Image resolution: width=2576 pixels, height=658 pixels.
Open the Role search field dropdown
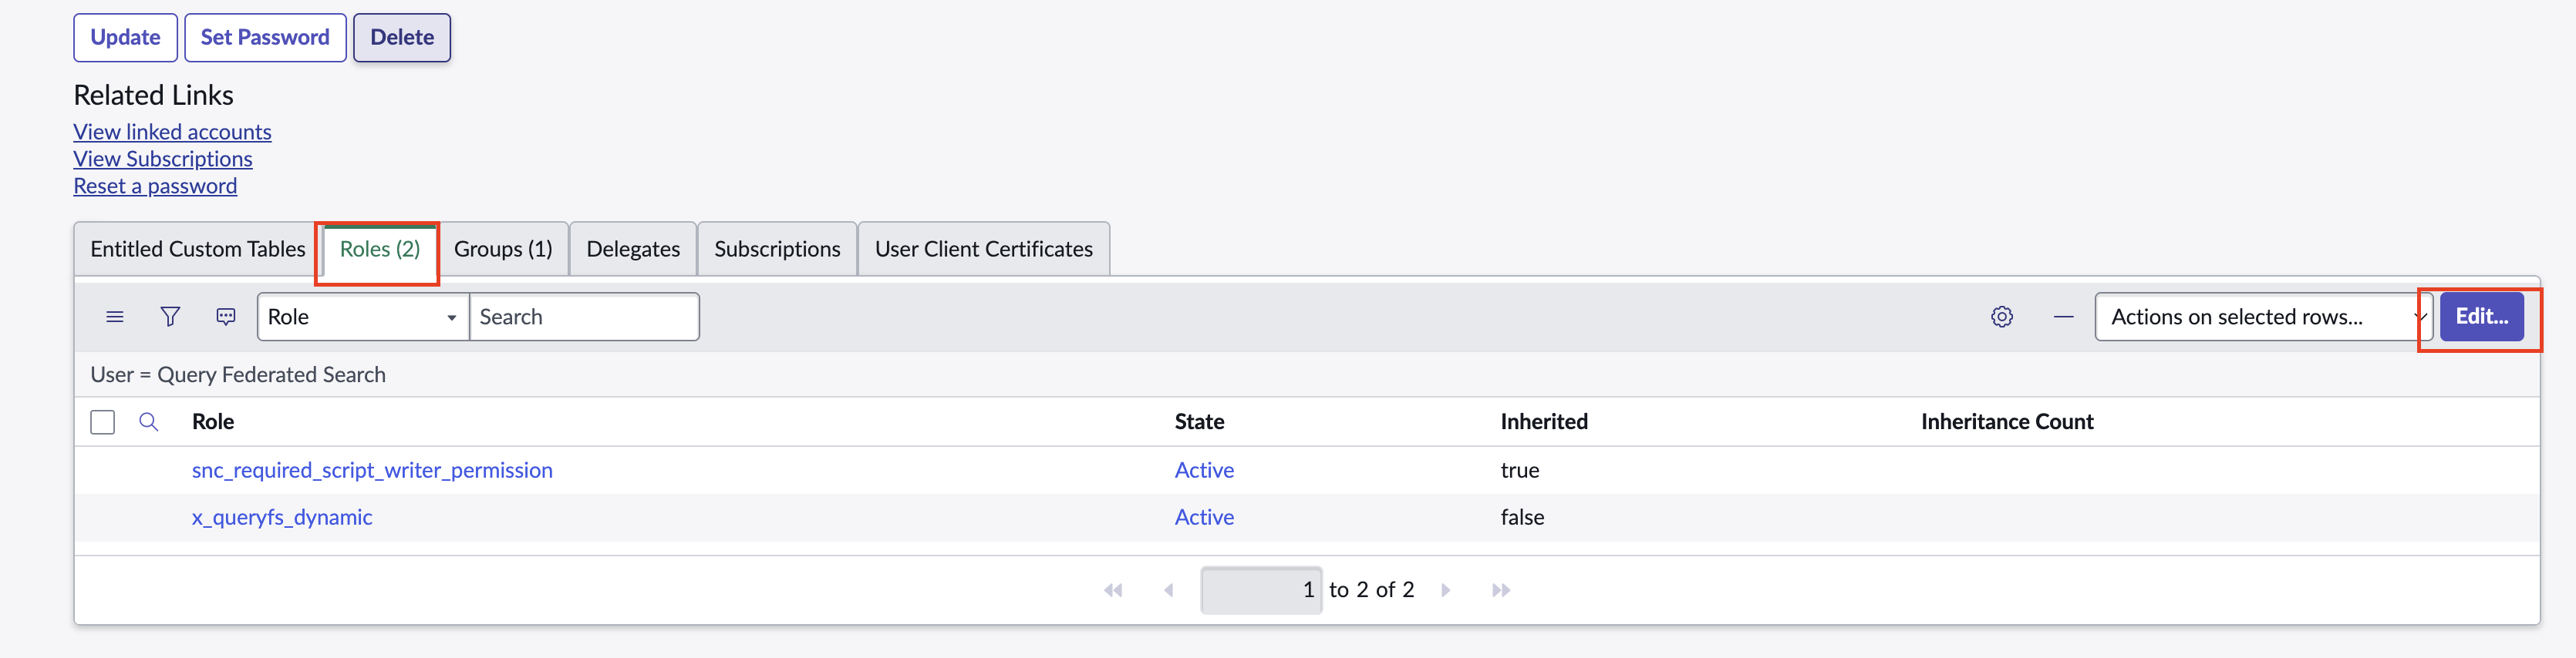click(x=363, y=317)
